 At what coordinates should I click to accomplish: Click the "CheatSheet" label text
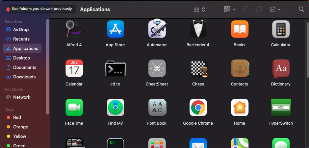(x=157, y=84)
